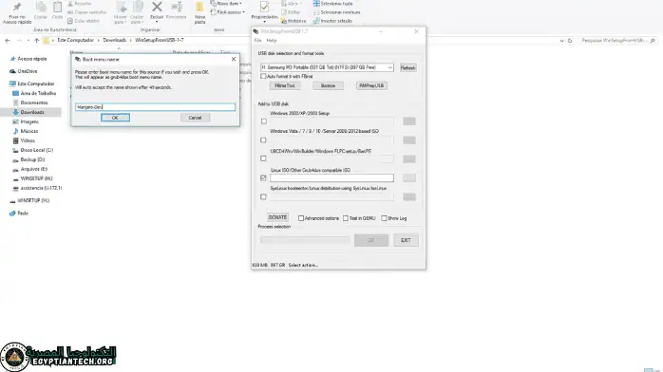Open Help menu in WinSetupFromUSB
The width and height of the screenshot is (663, 372).
pyautogui.click(x=272, y=41)
